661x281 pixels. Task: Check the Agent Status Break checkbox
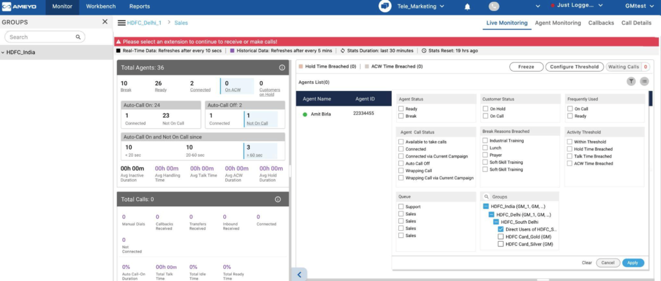(x=401, y=115)
